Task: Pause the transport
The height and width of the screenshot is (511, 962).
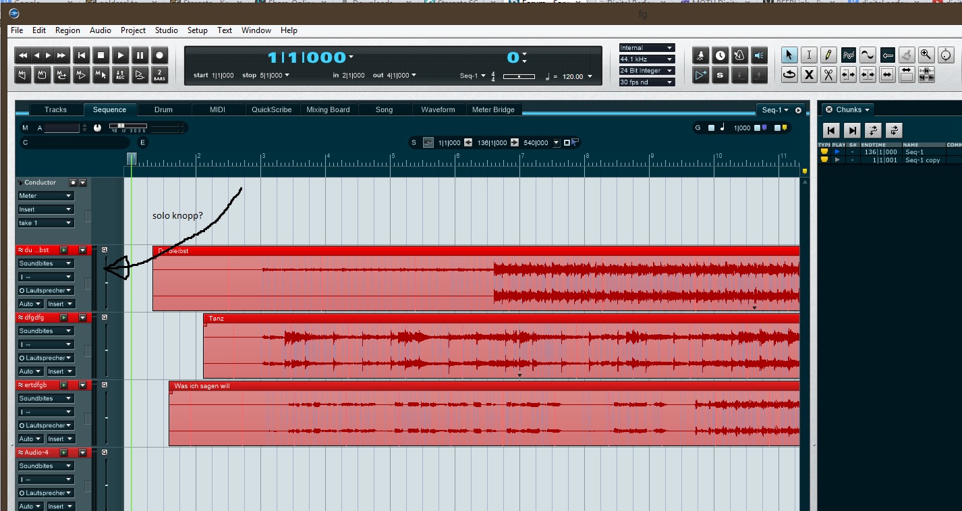Action: tap(140, 55)
